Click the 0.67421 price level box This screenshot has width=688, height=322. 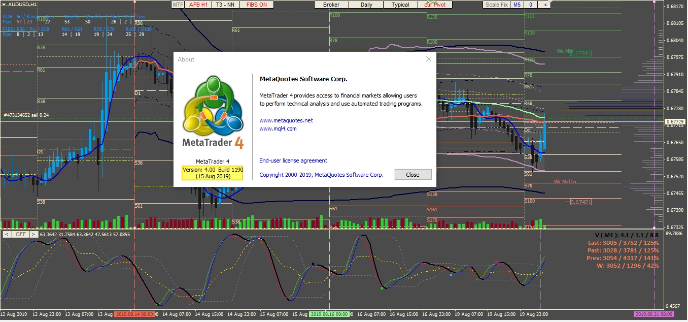tap(581, 202)
